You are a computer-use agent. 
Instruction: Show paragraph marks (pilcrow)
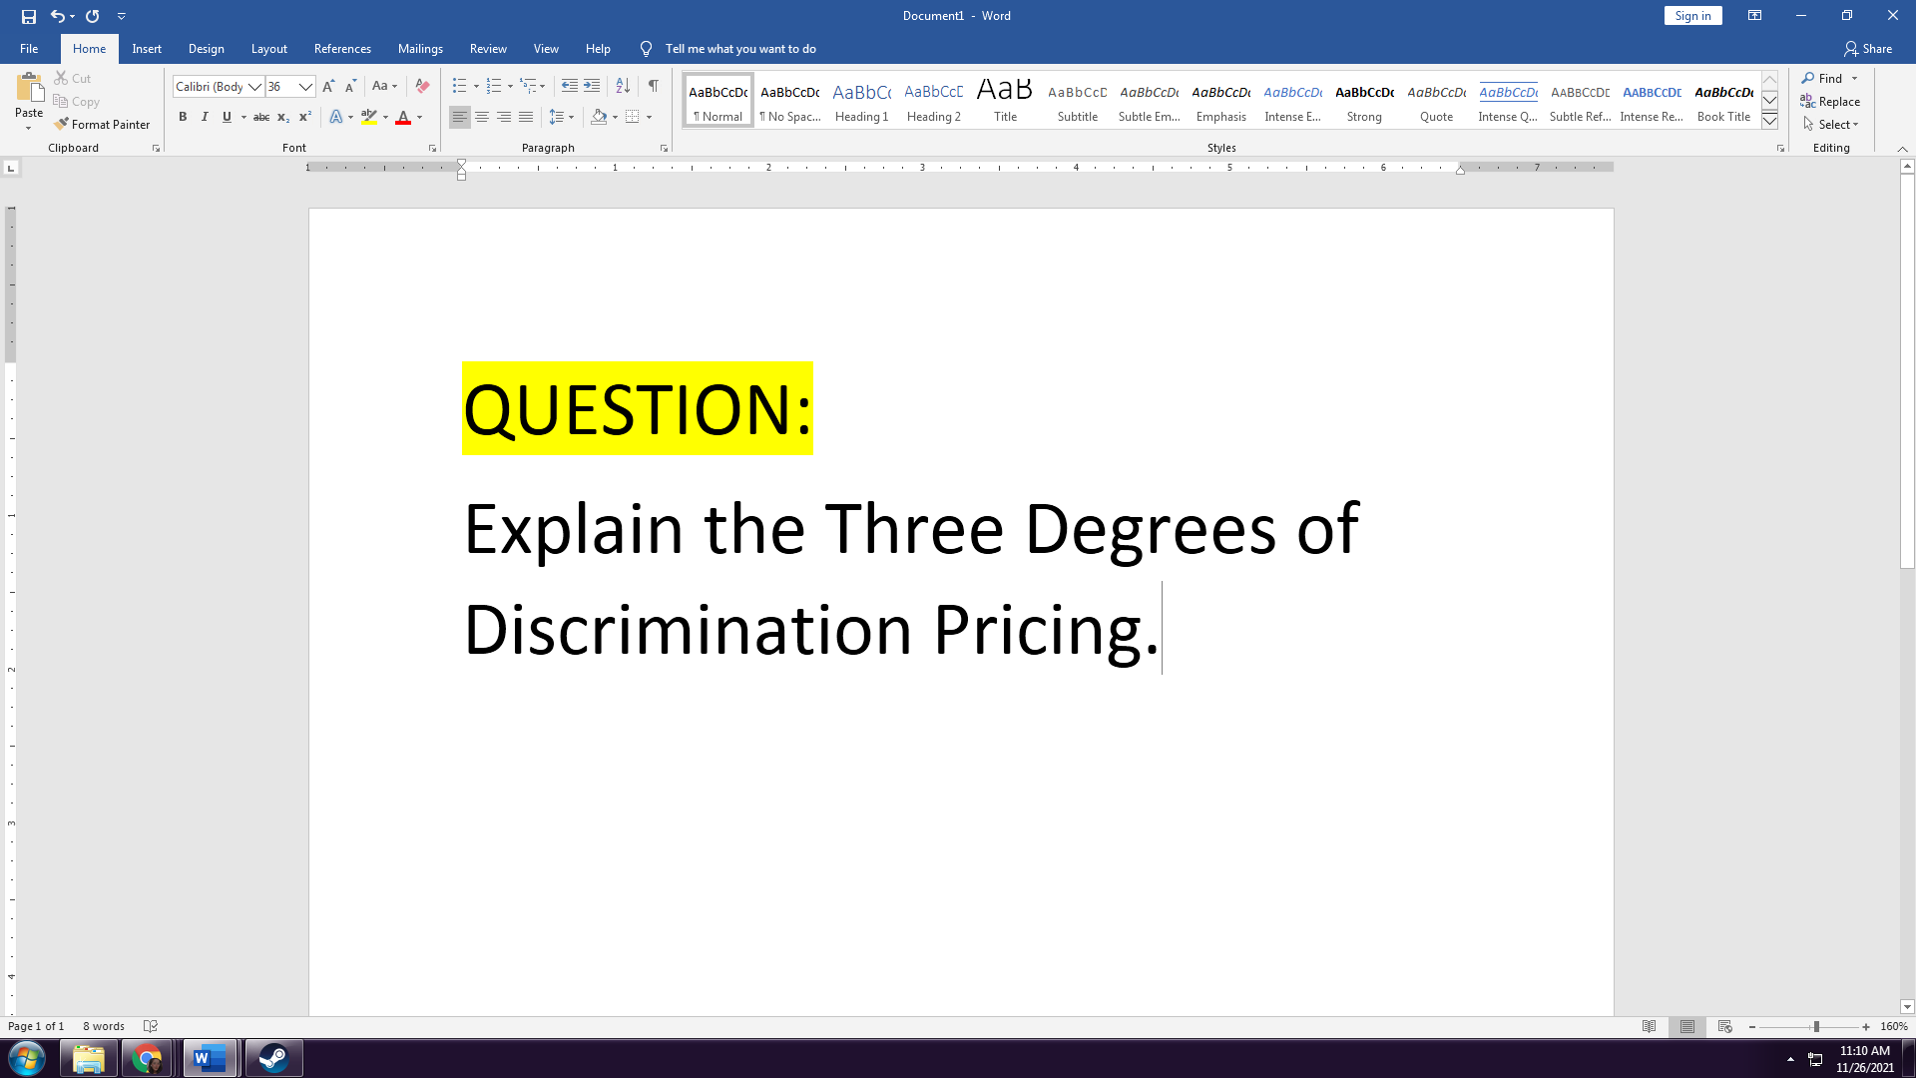click(653, 87)
